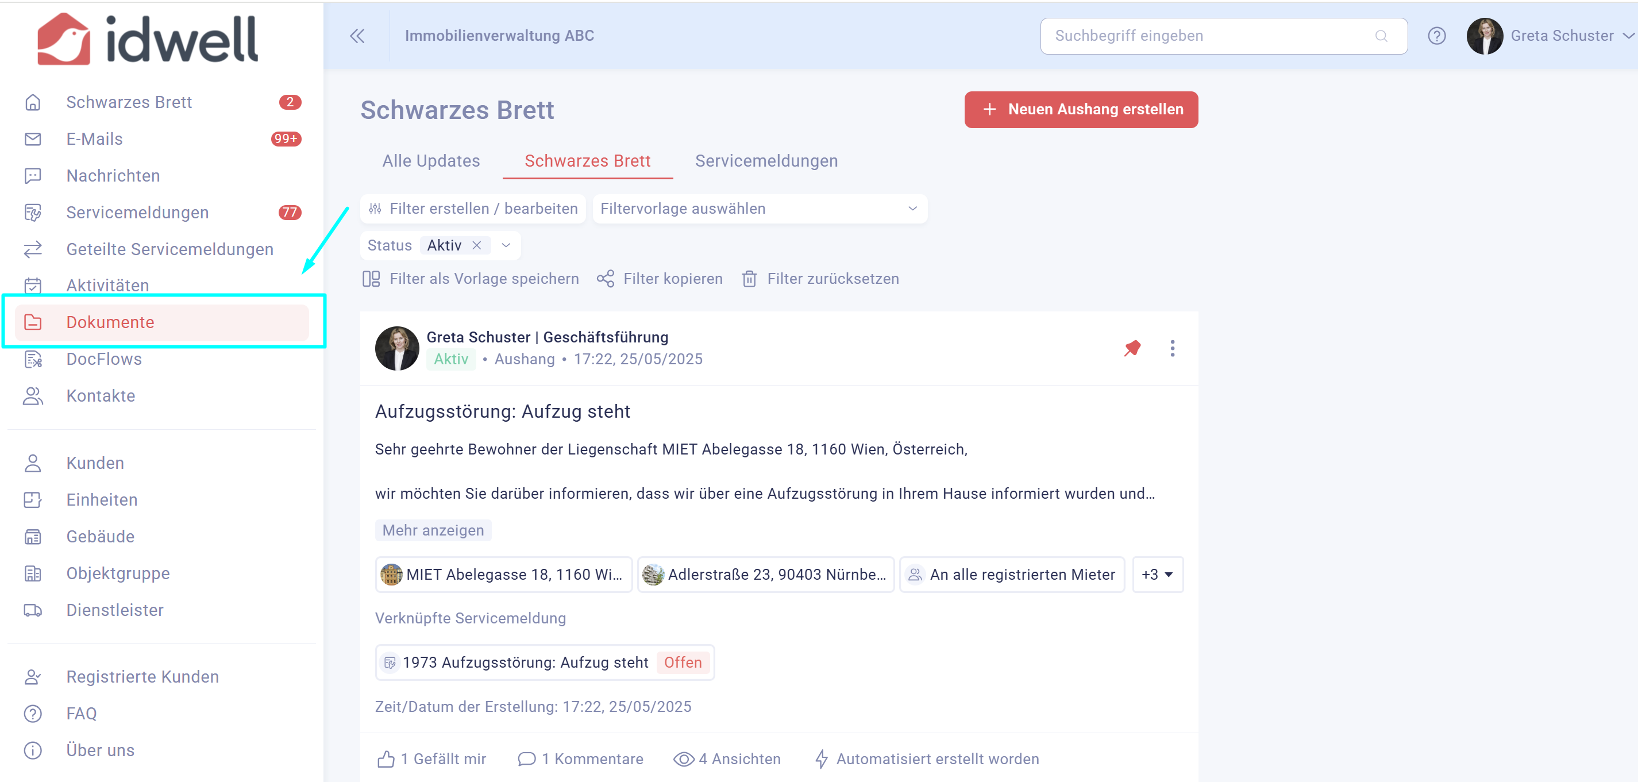Click the idwell logo

pyautogui.click(x=148, y=38)
